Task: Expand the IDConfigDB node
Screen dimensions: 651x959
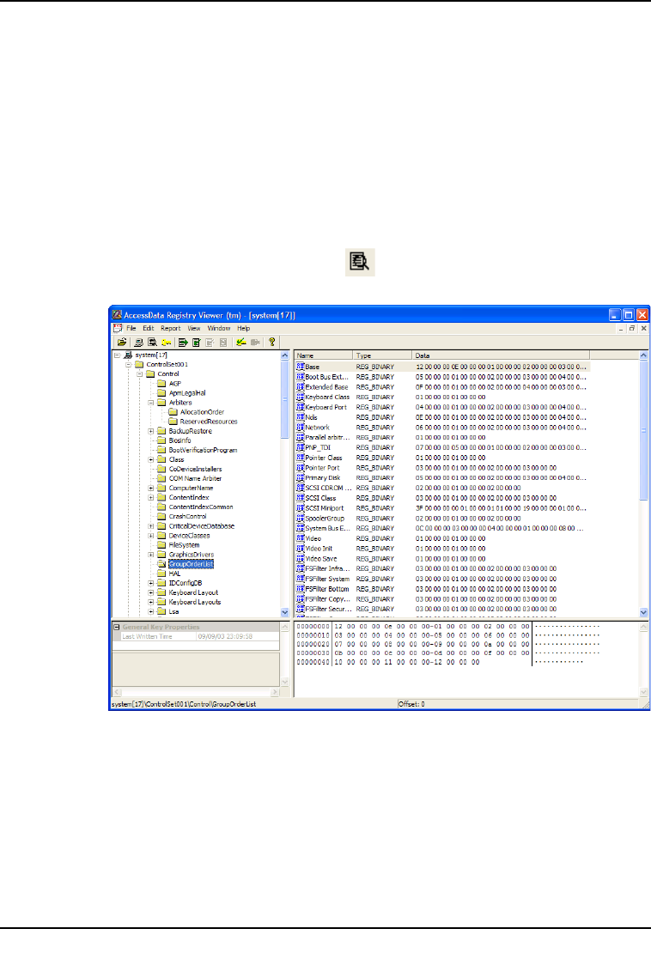Action: click(151, 583)
